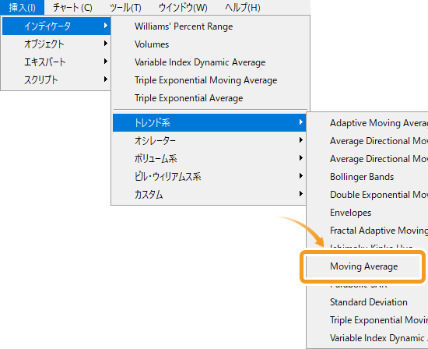Image resolution: width=428 pixels, height=349 pixels.
Task: Expand the トレンド系 category
Action: click(x=209, y=122)
